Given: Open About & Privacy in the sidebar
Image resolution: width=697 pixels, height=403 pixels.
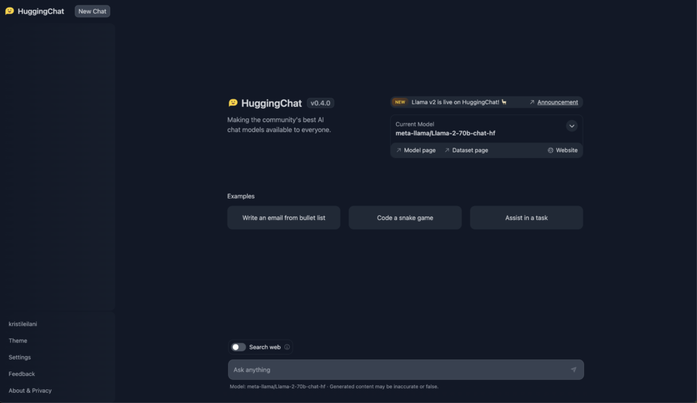Looking at the screenshot, I should [x=30, y=391].
